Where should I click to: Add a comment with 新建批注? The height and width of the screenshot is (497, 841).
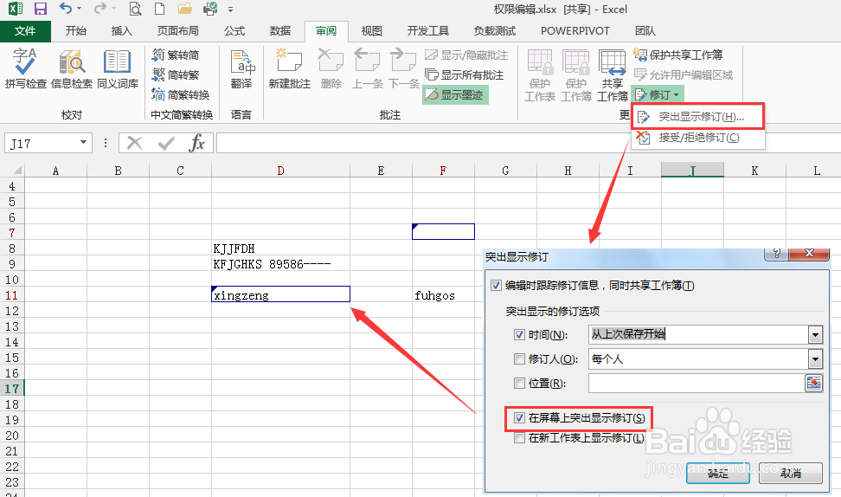(x=290, y=68)
